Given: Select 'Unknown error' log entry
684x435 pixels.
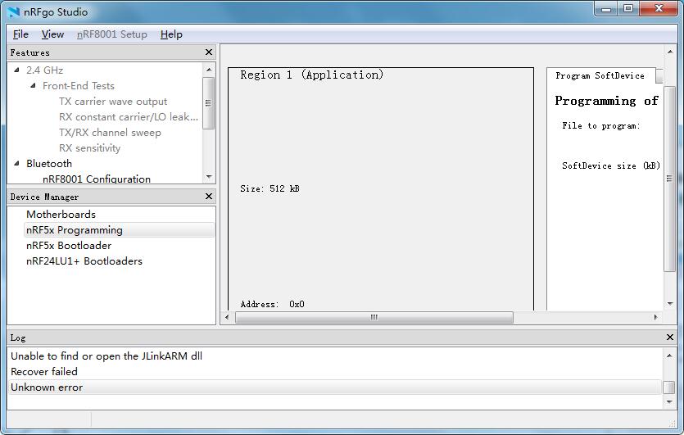Looking at the screenshot, I should pyautogui.click(x=334, y=387).
